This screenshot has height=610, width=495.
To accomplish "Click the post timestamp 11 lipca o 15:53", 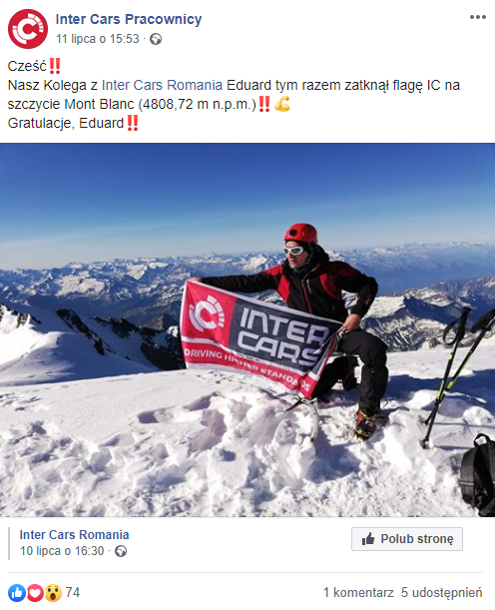I will tap(97, 39).
